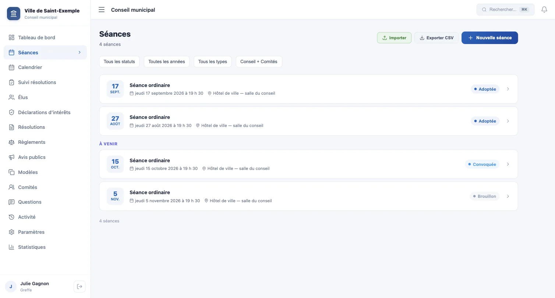The image size is (555, 298).
Task: Toggle the hamburger sidebar menu icon
Action: [102, 10]
